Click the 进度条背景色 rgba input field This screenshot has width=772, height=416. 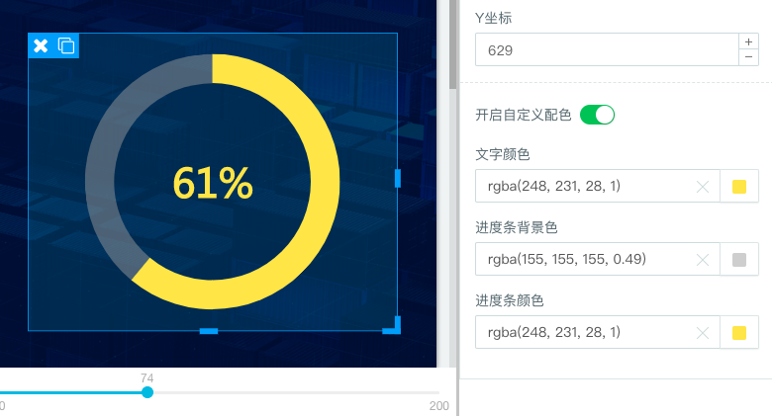coord(597,259)
